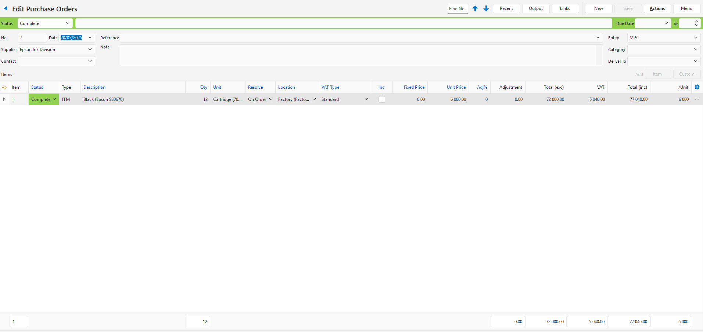The image size is (703, 332).
Task: Click the back arrow beside Edit Purchase Orders
Action: (6, 8)
